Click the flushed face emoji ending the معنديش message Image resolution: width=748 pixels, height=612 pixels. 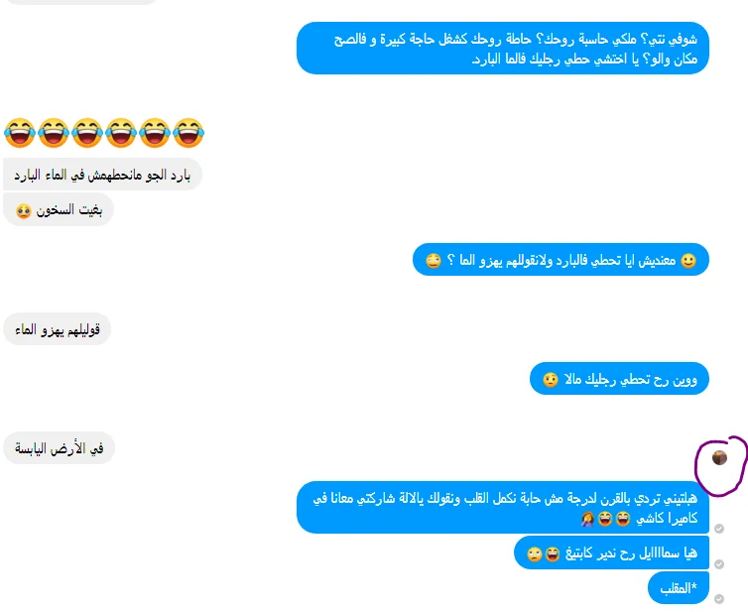[434, 261]
